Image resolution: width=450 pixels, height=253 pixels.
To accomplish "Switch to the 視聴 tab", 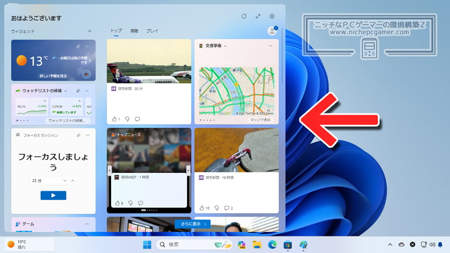I will coord(134,31).
